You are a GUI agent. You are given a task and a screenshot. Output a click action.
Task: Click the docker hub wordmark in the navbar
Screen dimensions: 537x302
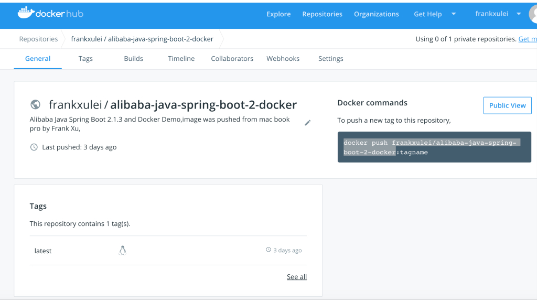58,14
